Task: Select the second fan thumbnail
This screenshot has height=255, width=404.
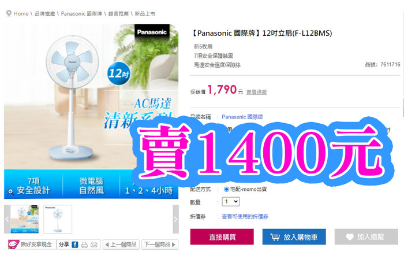Action: (58, 219)
